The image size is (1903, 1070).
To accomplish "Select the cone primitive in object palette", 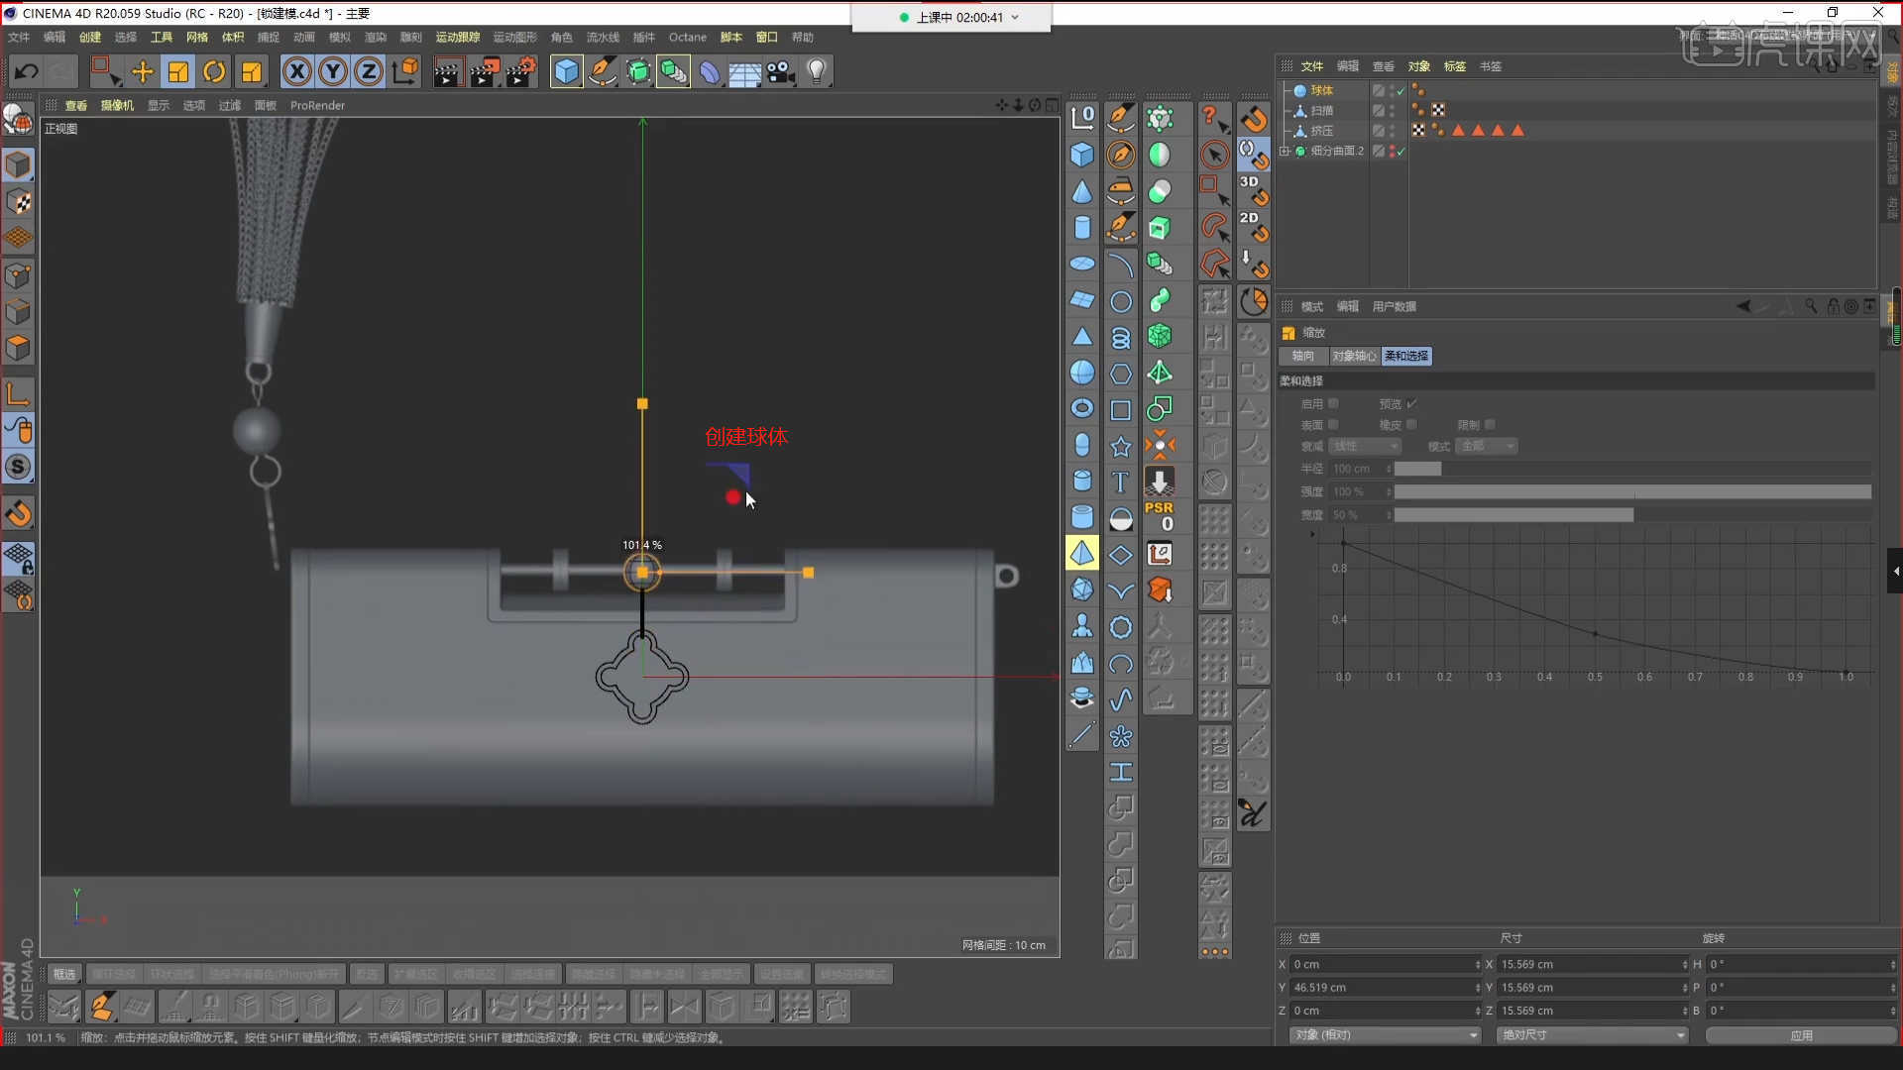I will click(x=1082, y=191).
